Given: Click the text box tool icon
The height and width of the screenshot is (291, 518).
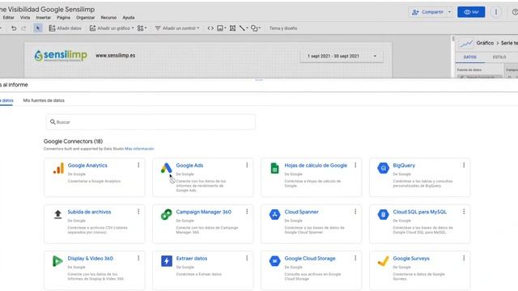Looking at the screenshot, I should point(232,28).
